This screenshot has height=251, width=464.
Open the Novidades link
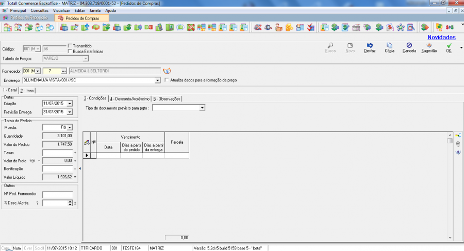pos(441,37)
